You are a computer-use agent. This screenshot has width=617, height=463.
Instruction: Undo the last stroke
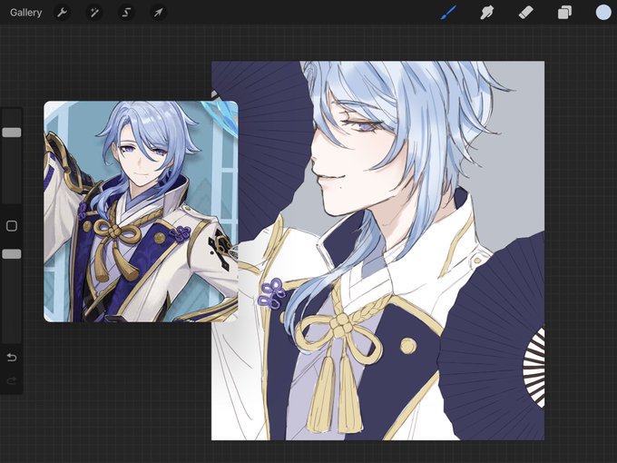click(x=12, y=357)
